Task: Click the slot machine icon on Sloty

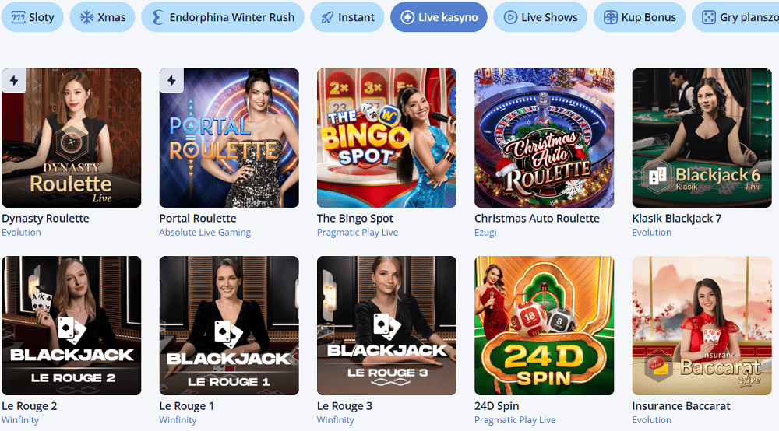Action: (x=19, y=17)
